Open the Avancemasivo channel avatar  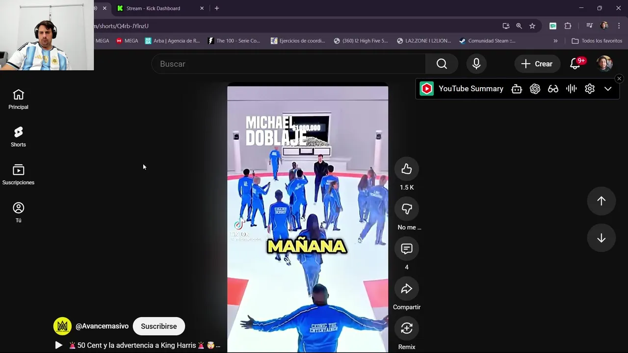click(x=62, y=326)
